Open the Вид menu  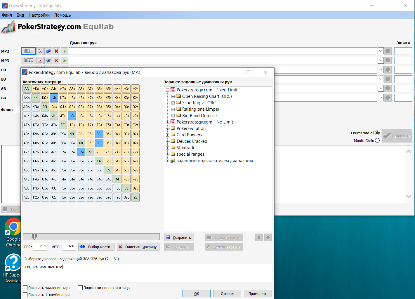[20, 15]
